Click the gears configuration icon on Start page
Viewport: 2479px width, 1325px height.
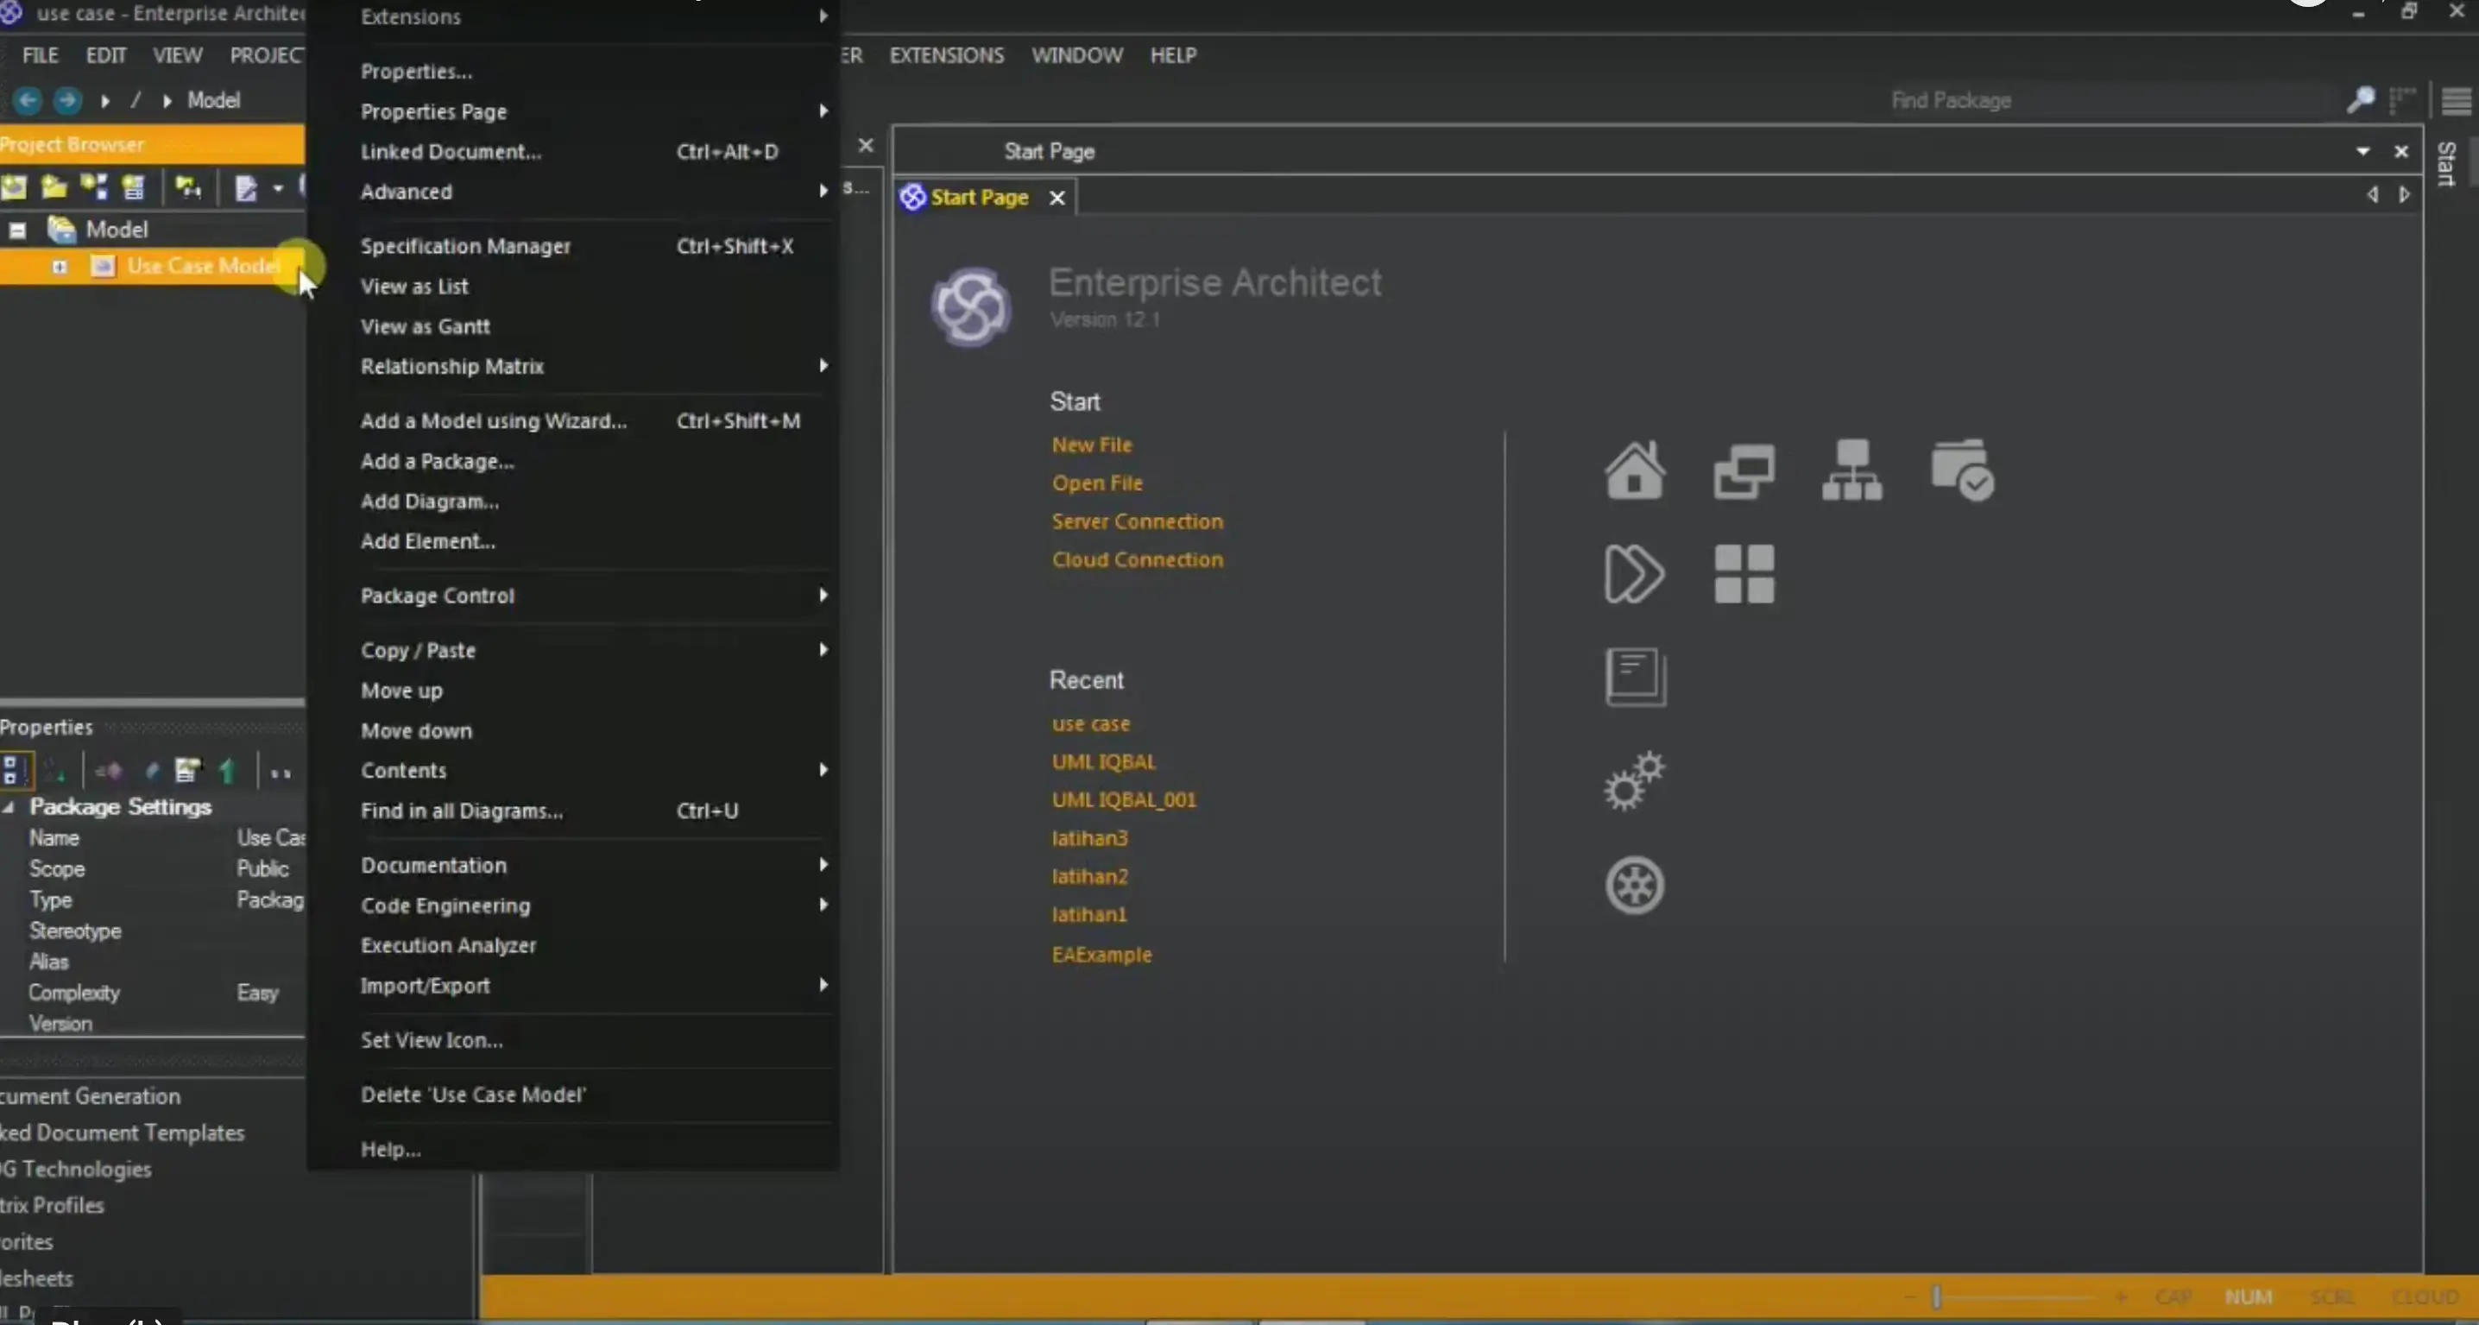tap(1633, 781)
